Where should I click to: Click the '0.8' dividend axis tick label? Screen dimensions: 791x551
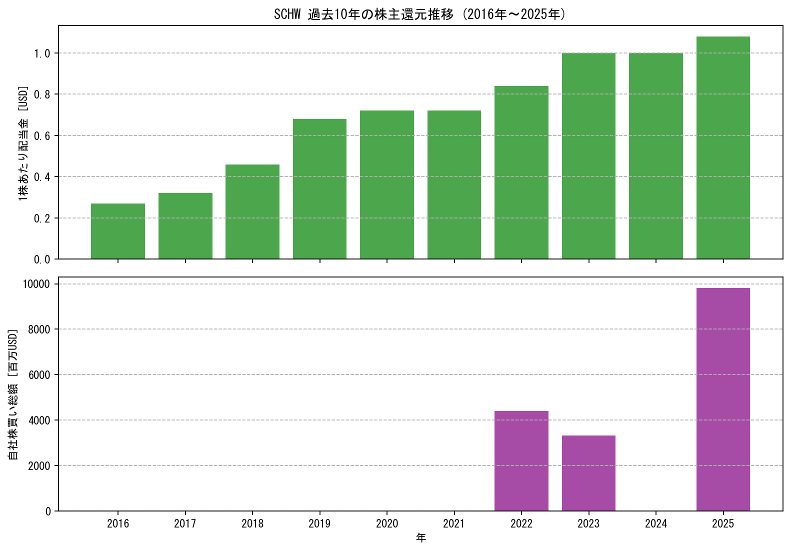click(42, 94)
